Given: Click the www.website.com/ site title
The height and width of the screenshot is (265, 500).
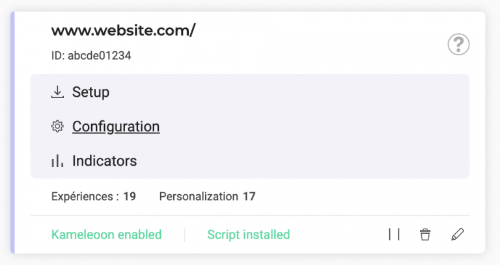Looking at the screenshot, I should tap(123, 30).
